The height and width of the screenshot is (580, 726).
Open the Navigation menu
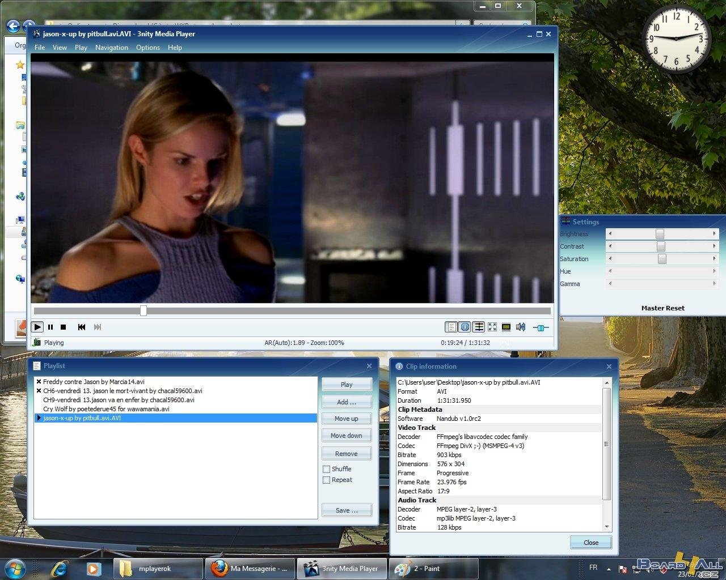[111, 48]
